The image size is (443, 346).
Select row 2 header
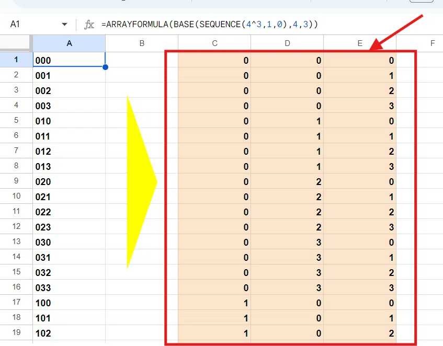(16, 75)
